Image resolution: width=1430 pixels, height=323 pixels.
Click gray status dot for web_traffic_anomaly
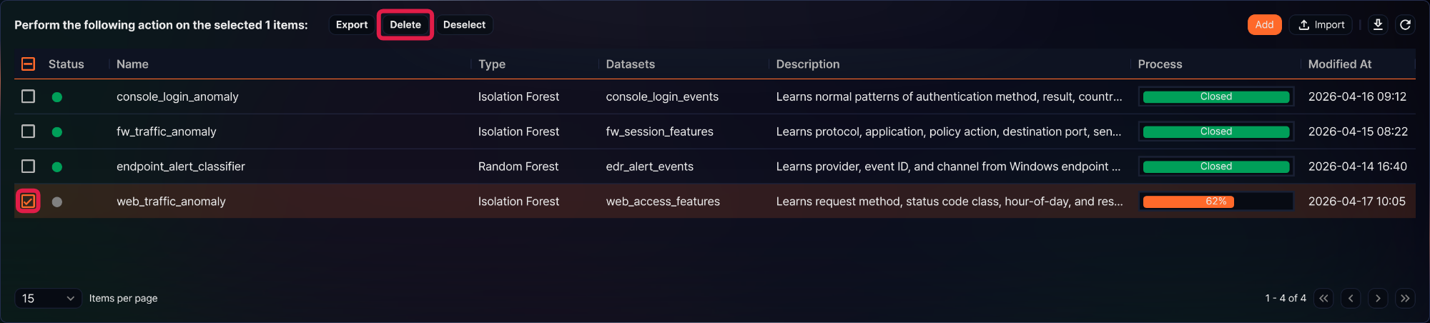point(57,202)
